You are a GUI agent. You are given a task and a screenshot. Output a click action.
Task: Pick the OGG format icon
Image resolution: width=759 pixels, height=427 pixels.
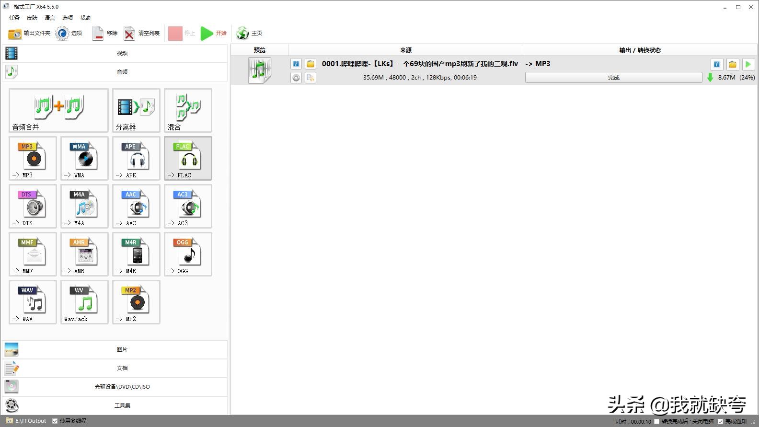coord(188,254)
